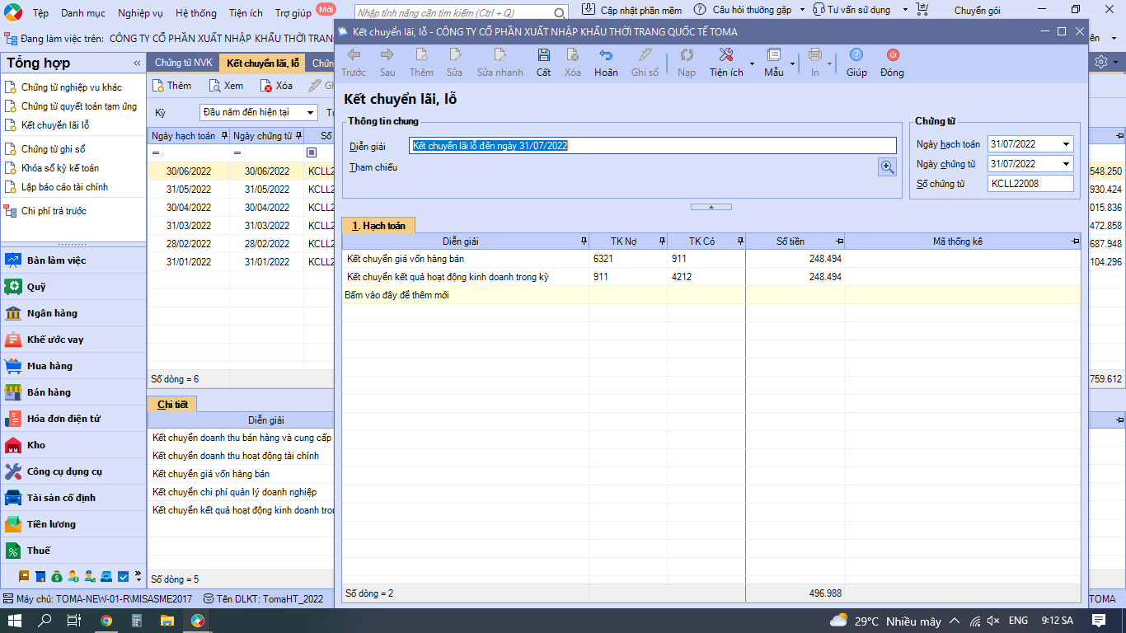
Task: Reload data with the Nạp icon
Action: click(687, 55)
